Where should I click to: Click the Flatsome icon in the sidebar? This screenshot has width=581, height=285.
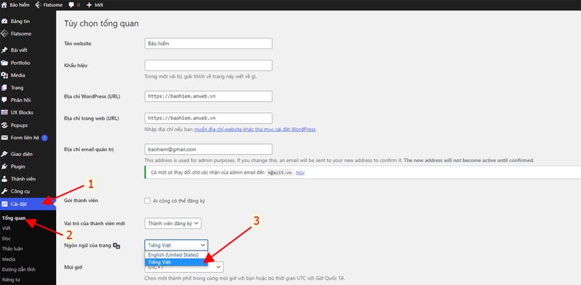pyautogui.click(x=5, y=33)
